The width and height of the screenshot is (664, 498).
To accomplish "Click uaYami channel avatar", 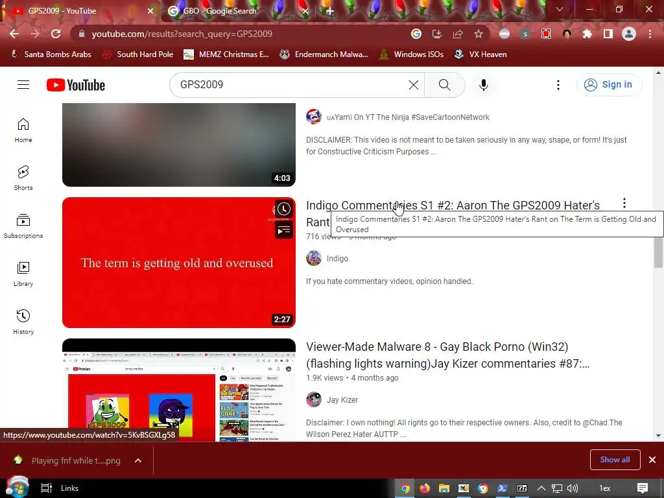I will pos(314,117).
